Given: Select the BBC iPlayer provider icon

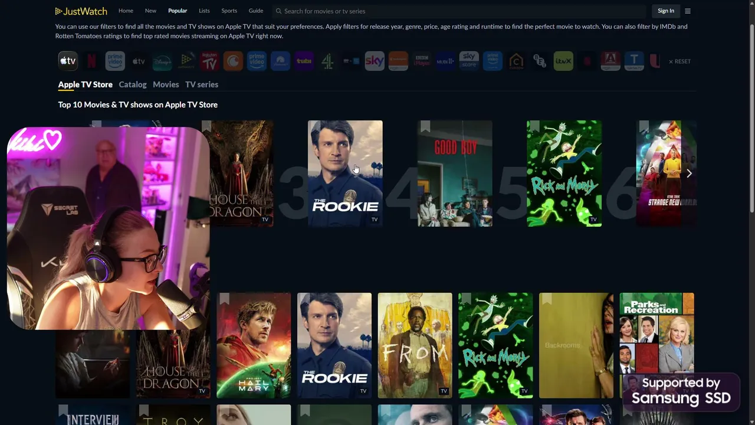Looking at the screenshot, I should [422, 61].
